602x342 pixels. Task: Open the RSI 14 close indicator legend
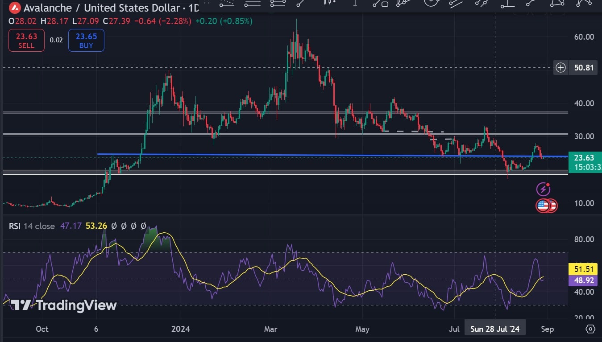click(32, 226)
